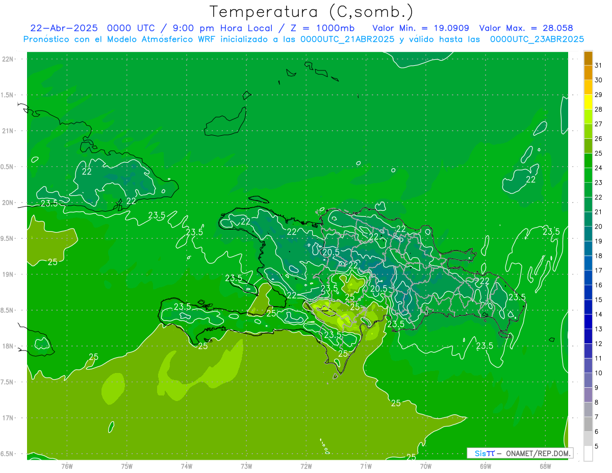Screen dimensions: 612x473
Task: Click the title "Temperatura (C,somb.)"
Action: tap(312, 12)
